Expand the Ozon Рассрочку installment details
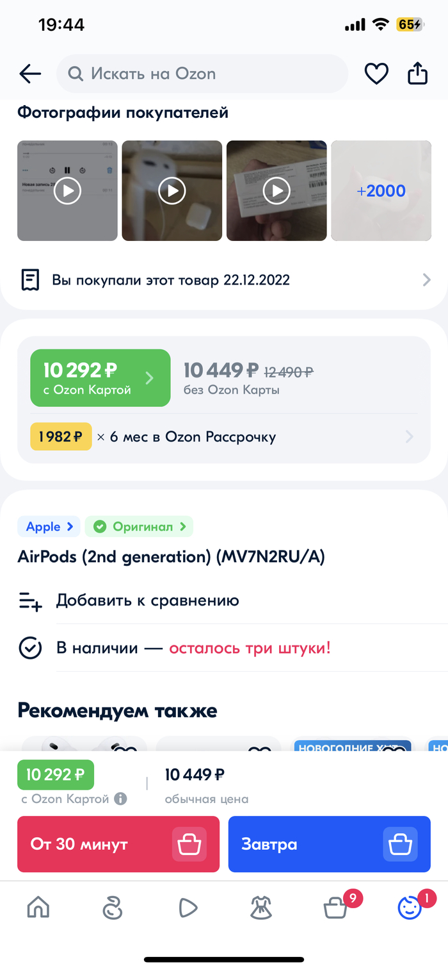 (224, 437)
